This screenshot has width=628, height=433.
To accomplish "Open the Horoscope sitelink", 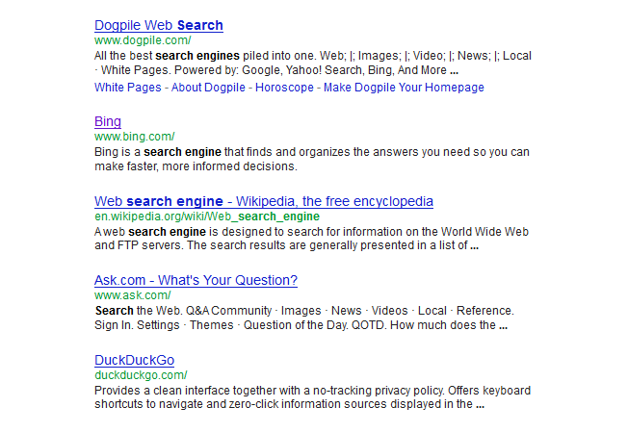I will pyautogui.click(x=284, y=88).
